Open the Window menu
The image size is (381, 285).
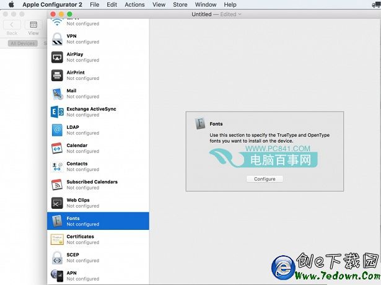click(x=206, y=4)
